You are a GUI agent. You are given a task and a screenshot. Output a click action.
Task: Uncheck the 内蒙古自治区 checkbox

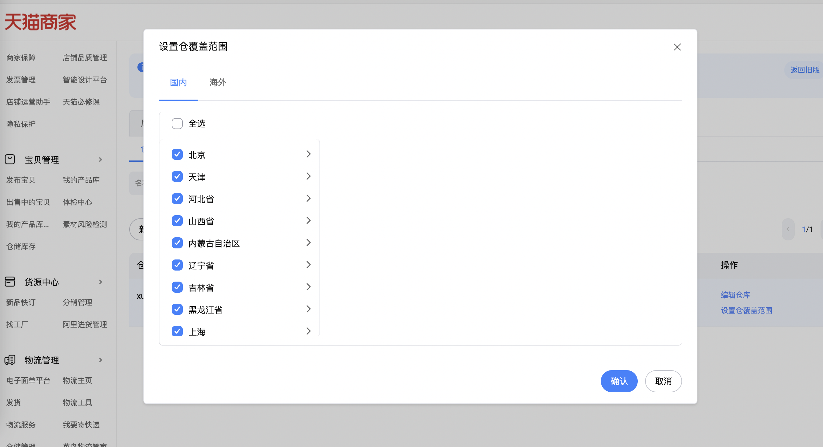177,243
